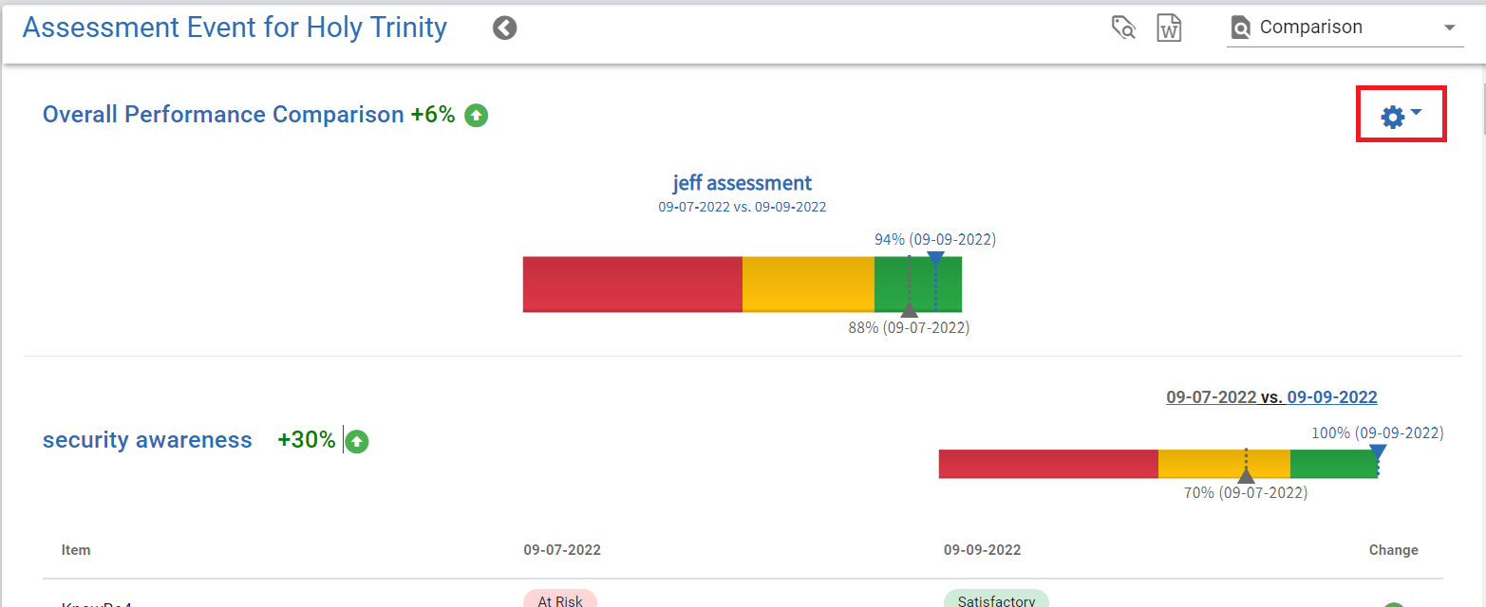The height and width of the screenshot is (607, 1486).
Task: Export report with the Word document icon
Action: pos(1169,28)
